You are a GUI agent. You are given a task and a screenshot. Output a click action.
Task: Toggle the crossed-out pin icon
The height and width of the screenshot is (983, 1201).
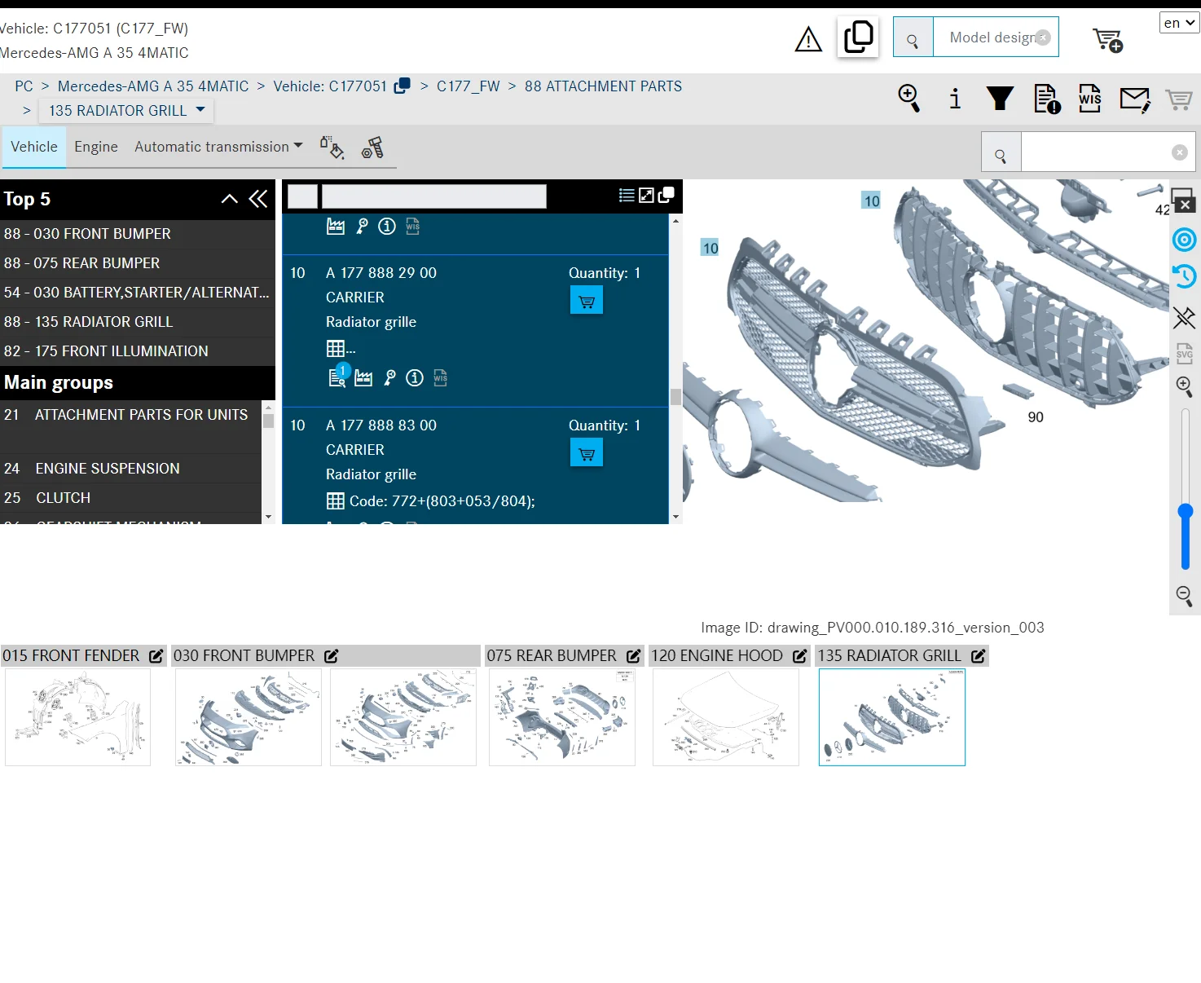pyautogui.click(x=1184, y=317)
